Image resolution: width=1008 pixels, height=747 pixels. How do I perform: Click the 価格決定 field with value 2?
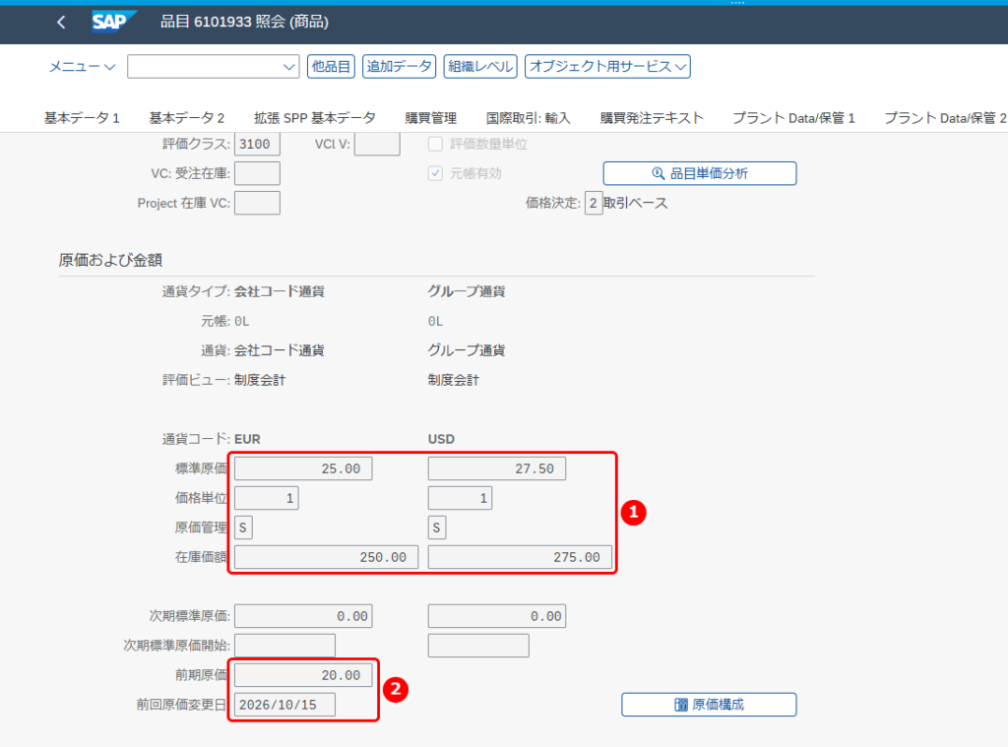coord(593,203)
